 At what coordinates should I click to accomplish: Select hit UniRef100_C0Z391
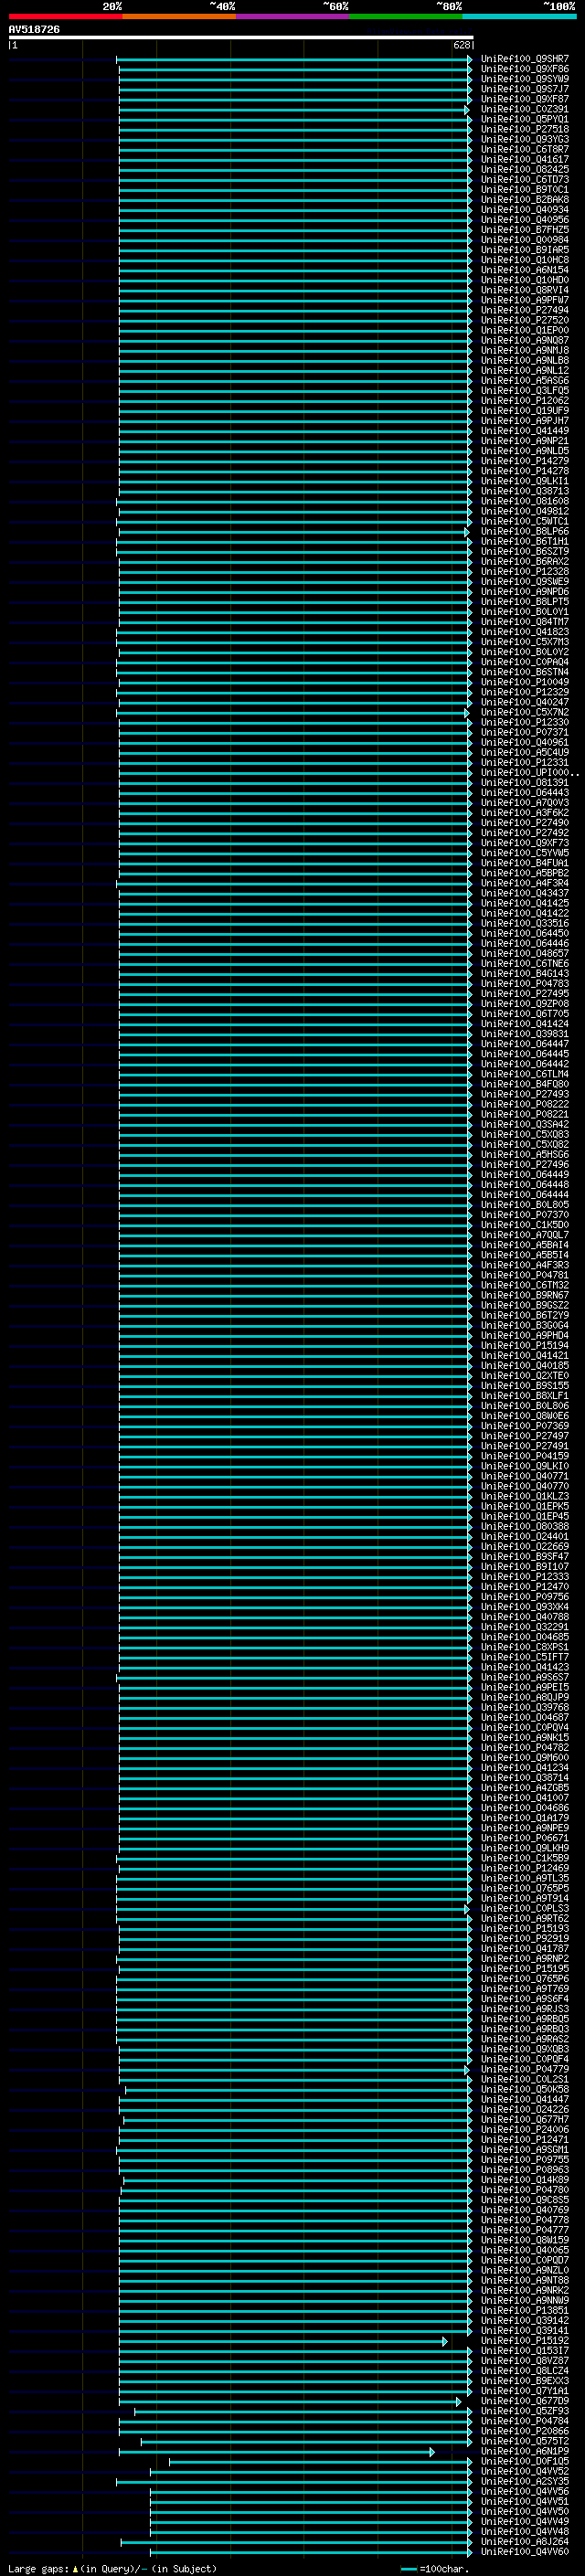click(524, 109)
